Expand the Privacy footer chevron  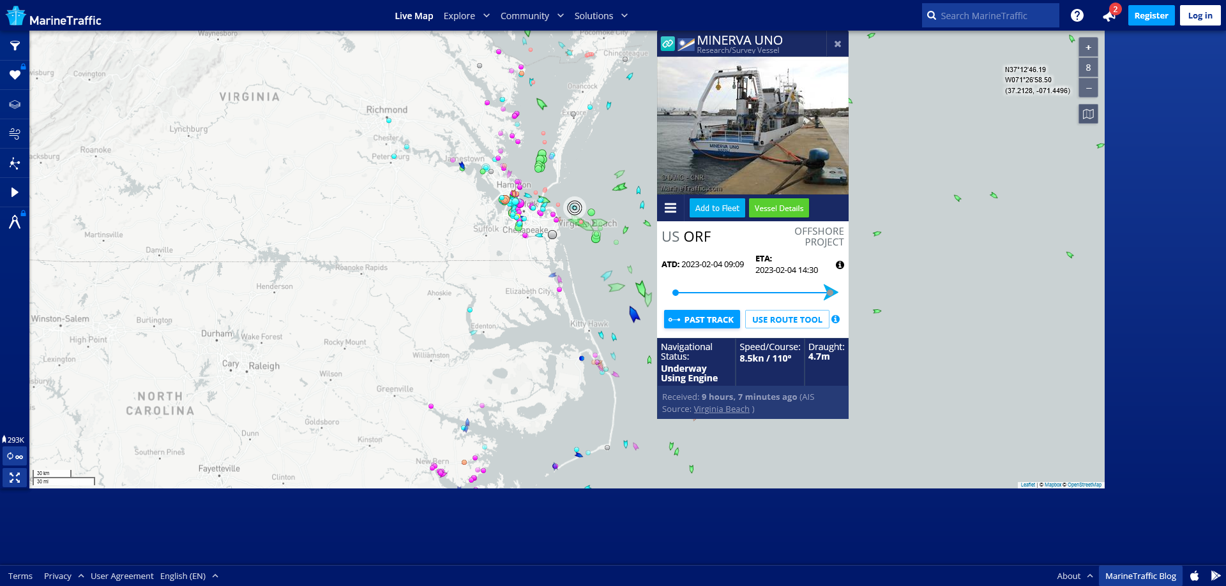[x=81, y=576]
